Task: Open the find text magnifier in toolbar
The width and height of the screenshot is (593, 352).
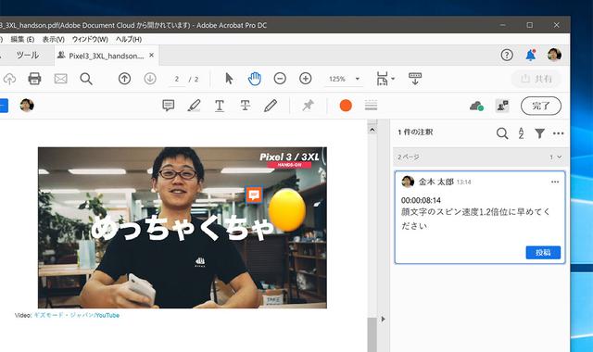Action: pyautogui.click(x=86, y=79)
